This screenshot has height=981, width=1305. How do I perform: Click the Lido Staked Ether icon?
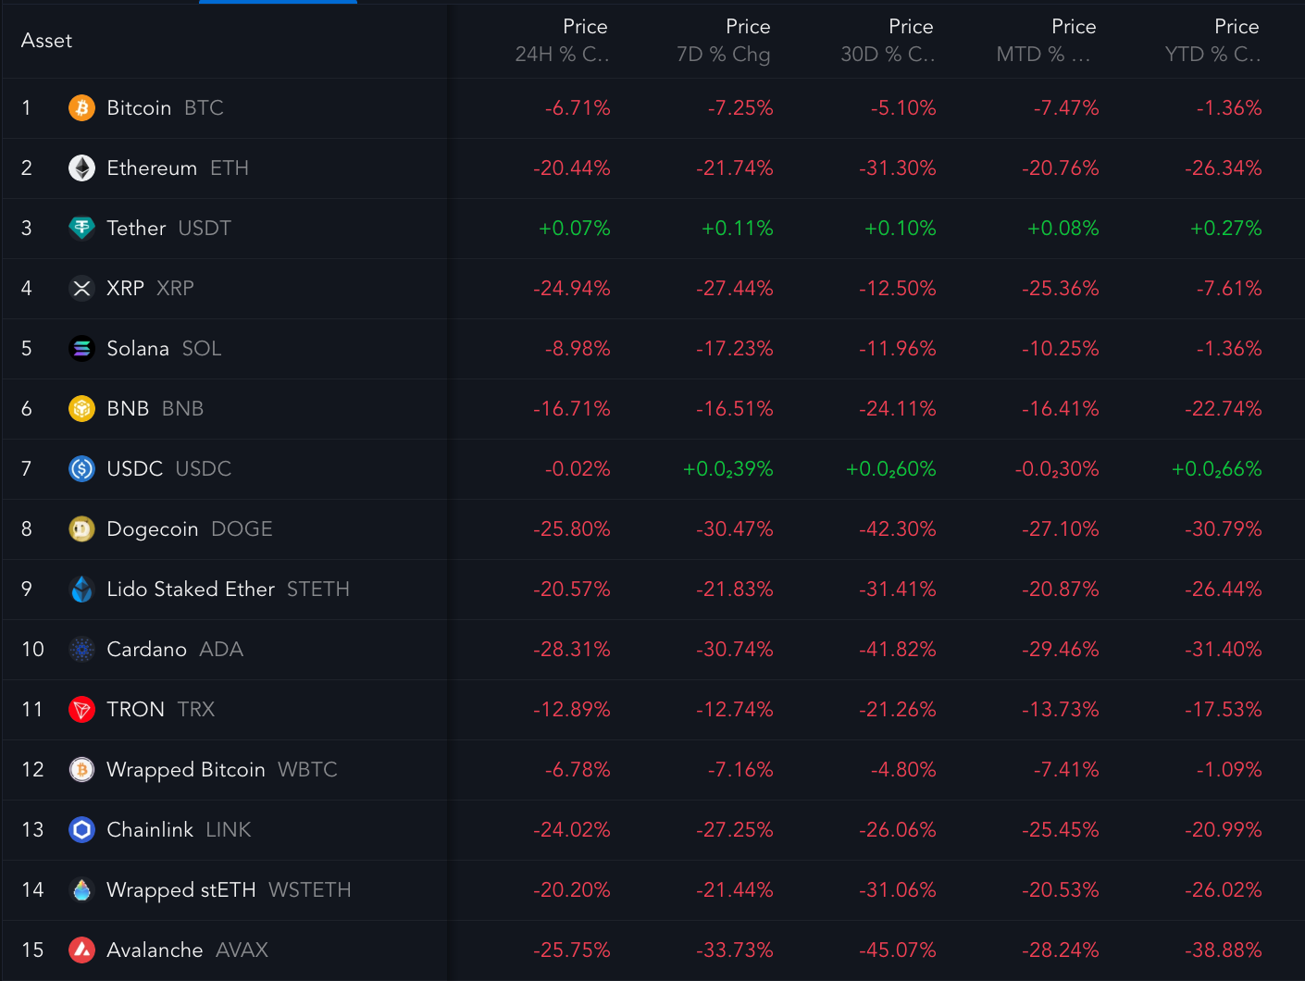(81, 590)
